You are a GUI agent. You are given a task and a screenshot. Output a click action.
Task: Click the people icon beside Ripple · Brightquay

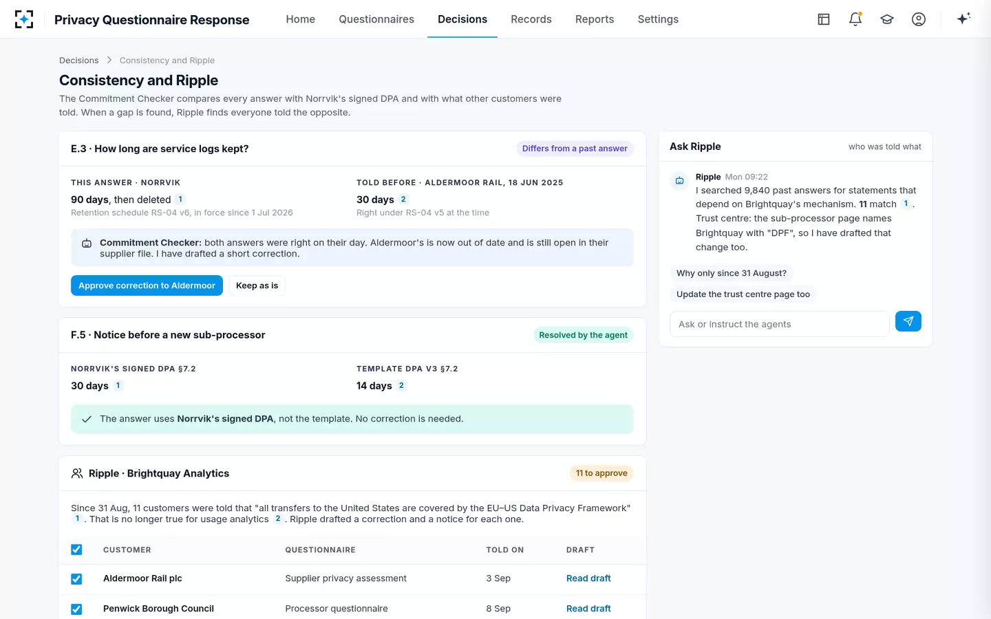coord(77,473)
